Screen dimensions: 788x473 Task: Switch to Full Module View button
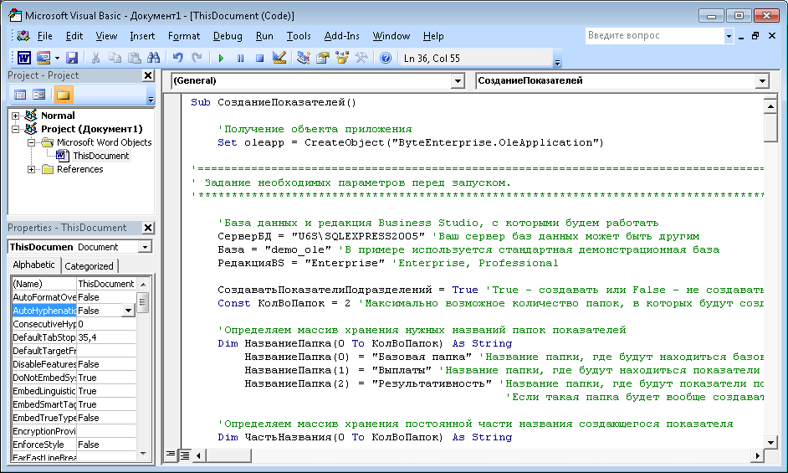click(x=183, y=455)
